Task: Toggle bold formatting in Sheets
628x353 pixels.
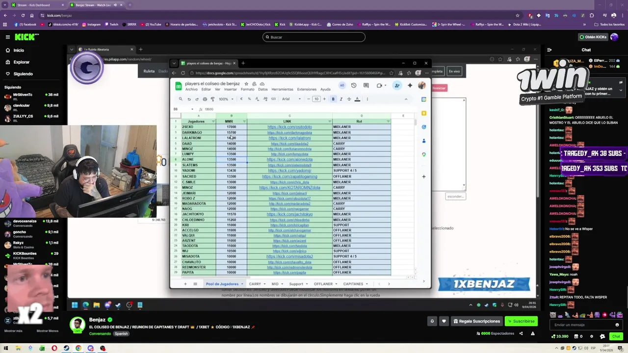Action: (x=333, y=99)
